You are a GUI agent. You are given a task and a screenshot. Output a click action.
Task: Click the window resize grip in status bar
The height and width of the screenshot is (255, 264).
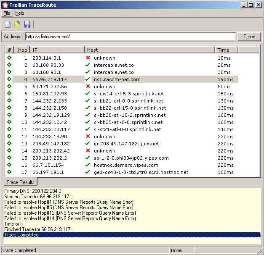[260, 251]
